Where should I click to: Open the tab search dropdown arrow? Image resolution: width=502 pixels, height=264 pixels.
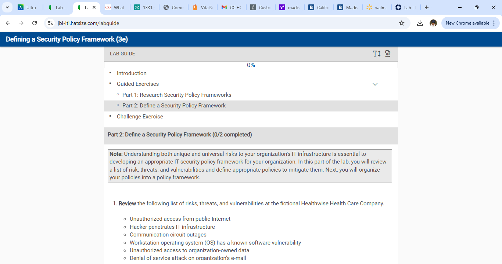(x=7, y=7)
